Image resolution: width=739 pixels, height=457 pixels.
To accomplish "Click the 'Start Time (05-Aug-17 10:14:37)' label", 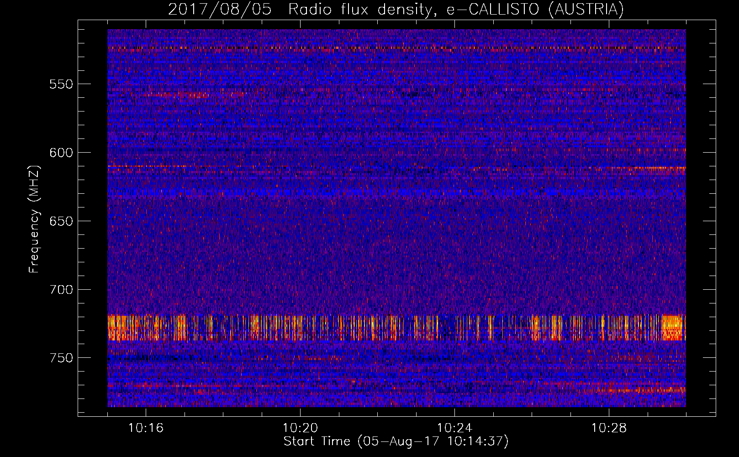I will click(396, 441).
